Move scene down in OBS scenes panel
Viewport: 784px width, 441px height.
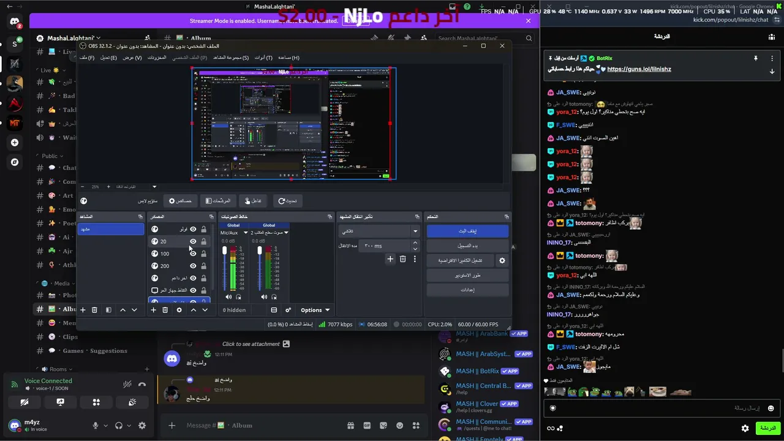pos(135,310)
